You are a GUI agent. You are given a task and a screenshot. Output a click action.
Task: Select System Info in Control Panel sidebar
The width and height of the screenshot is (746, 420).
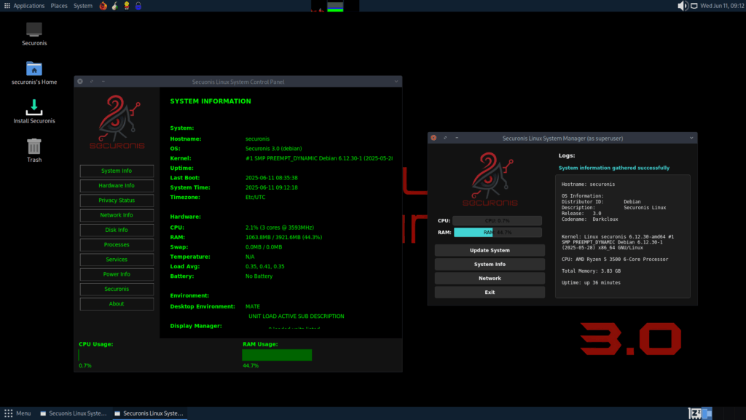(117, 171)
